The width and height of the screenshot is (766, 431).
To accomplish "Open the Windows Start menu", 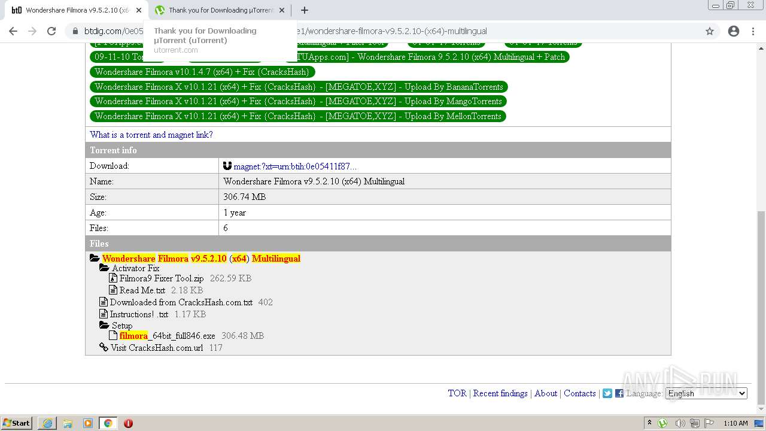I will pos(16,423).
